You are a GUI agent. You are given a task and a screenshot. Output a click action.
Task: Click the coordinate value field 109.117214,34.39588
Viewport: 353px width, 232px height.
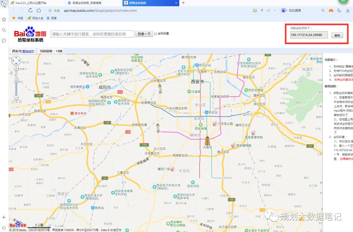[x=309, y=35]
